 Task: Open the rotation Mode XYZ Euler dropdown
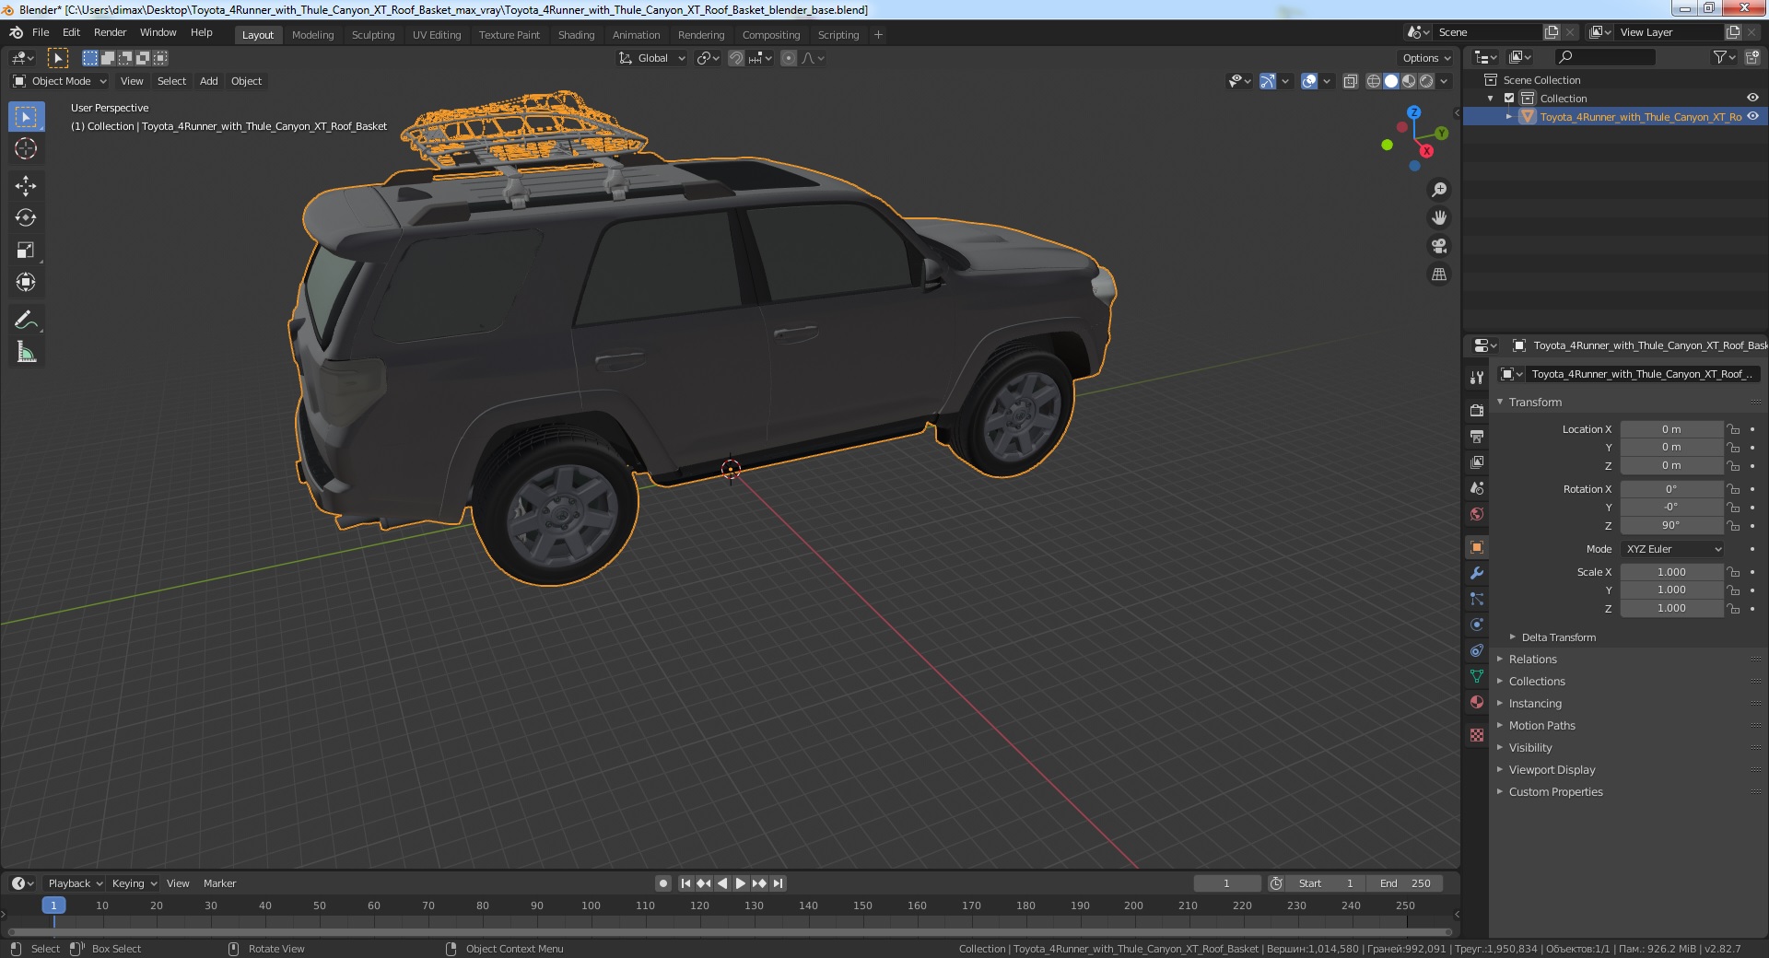click(x=1672, y=549)
